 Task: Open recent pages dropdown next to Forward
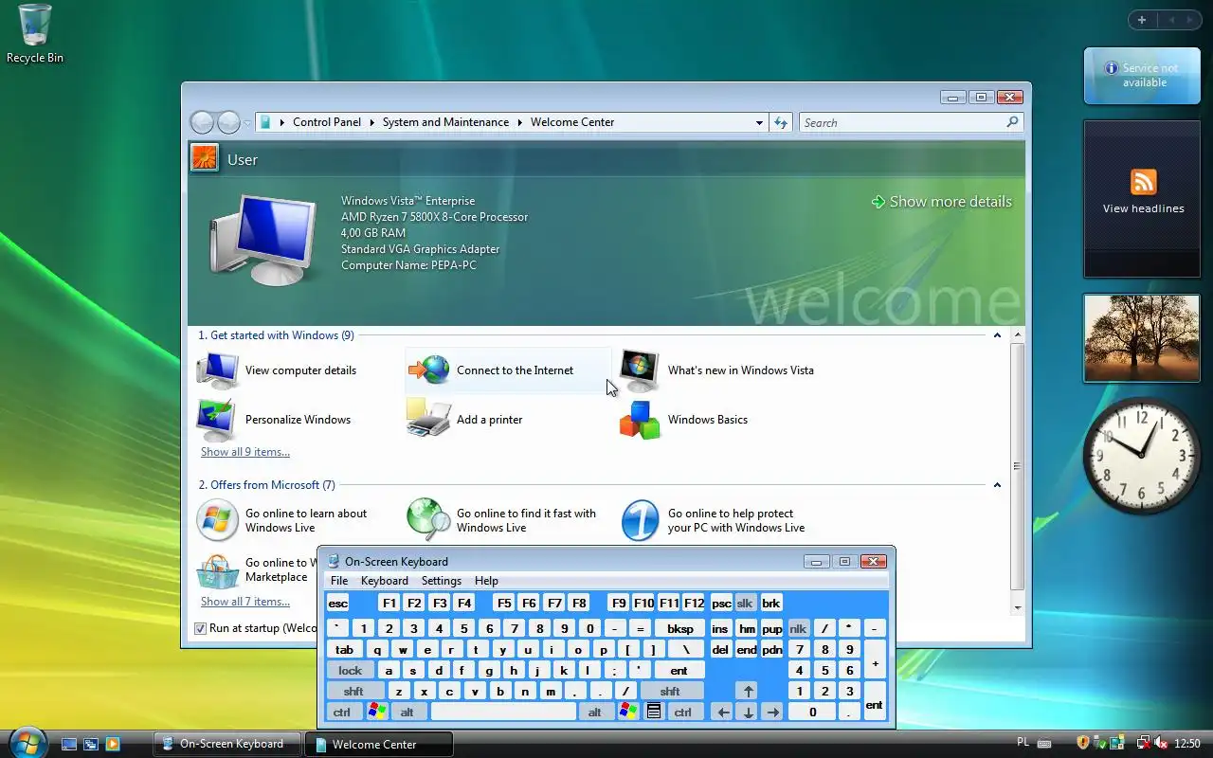click(247, 123)
